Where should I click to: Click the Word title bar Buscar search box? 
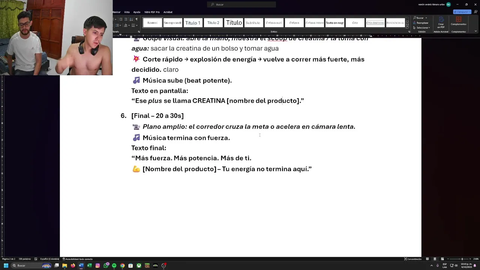coord(241,4)
